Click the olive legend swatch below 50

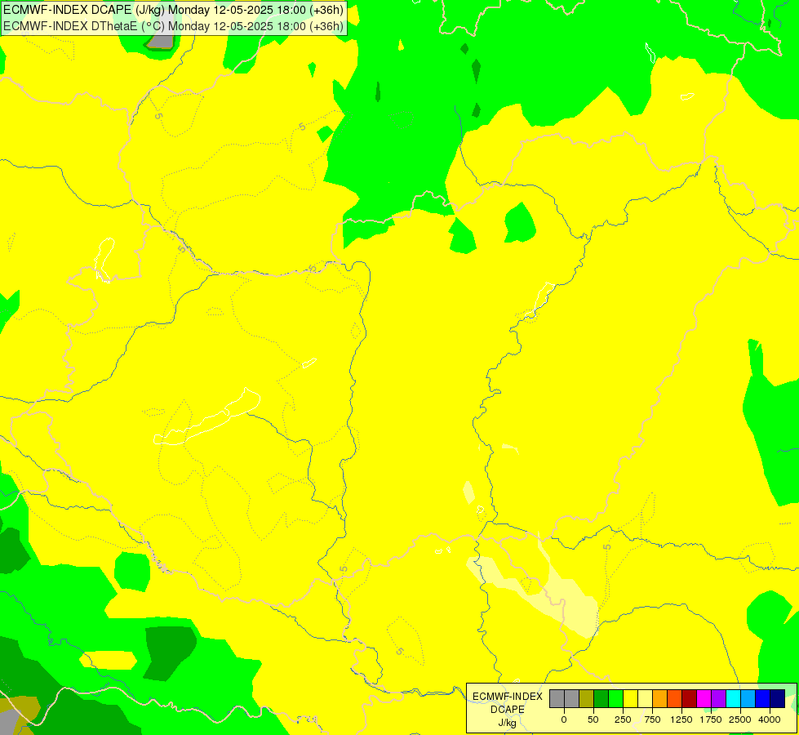pyautogui.click(x=587, y=699)
